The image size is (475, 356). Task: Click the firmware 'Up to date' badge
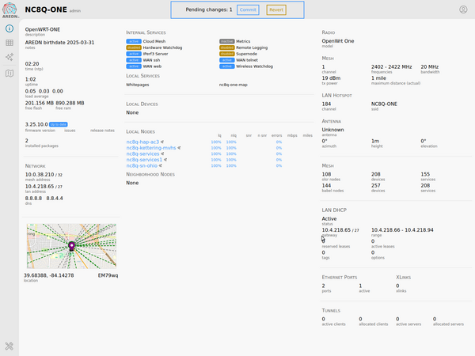point(58,124)
